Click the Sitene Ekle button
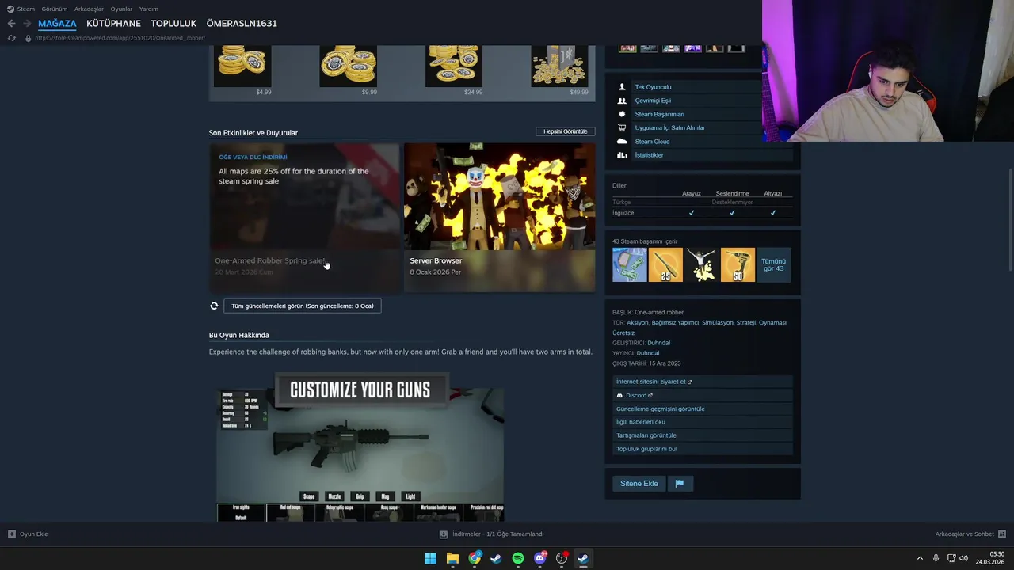The height and width of the screenshot is (570, 1014). tap(639, 484)
